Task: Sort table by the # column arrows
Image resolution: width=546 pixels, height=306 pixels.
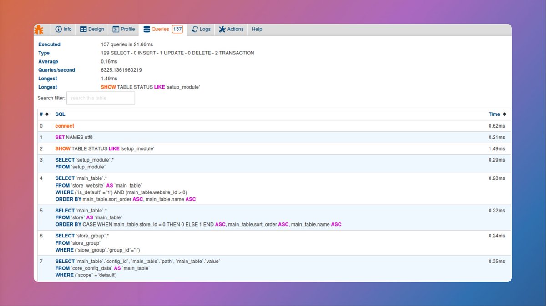Action: click(47, 114)
